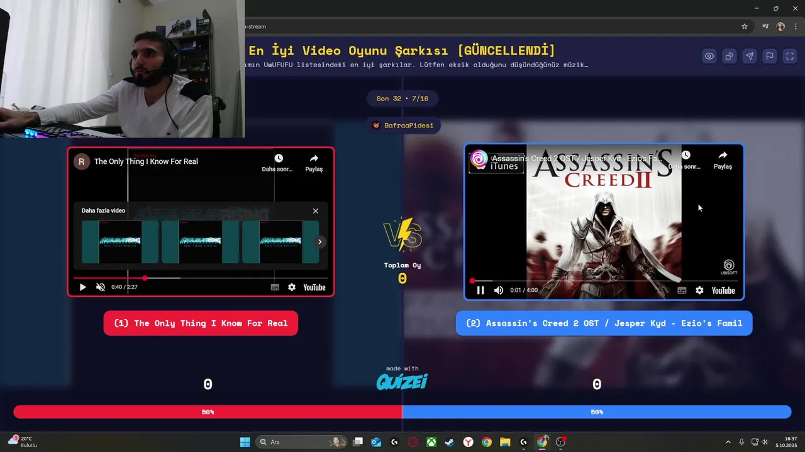
Task: Toggle fullscreen icon in page header
Action: 790,56
